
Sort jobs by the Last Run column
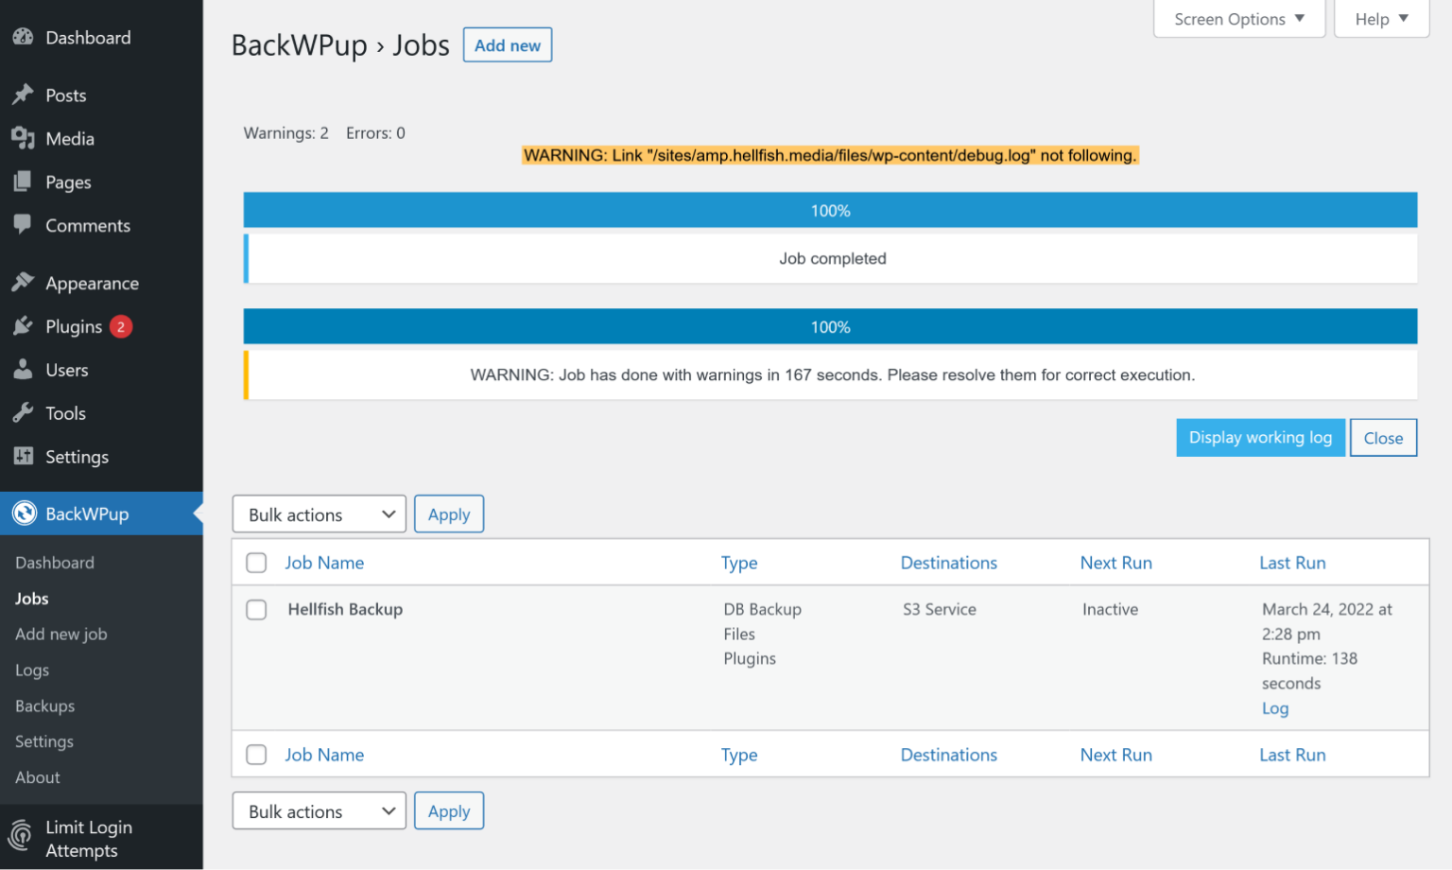[1292, 562]
